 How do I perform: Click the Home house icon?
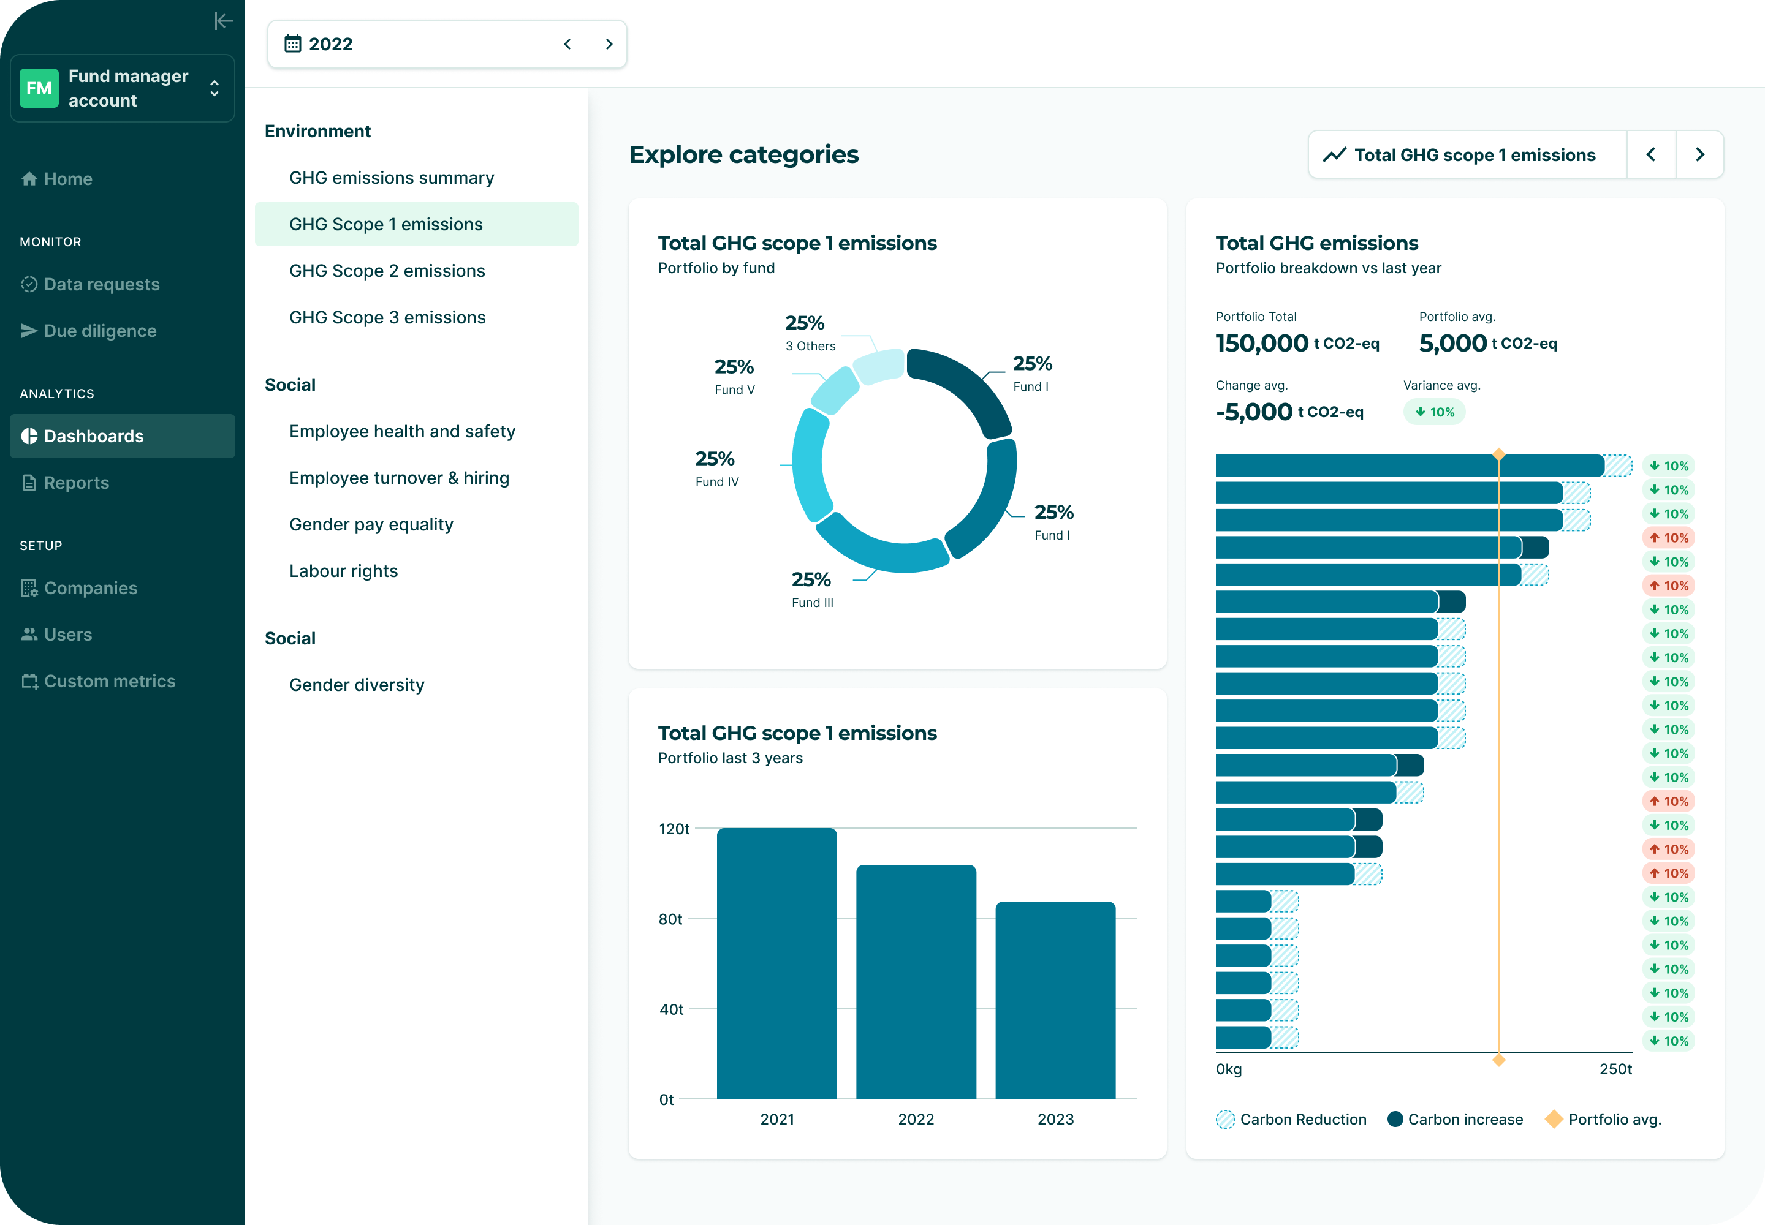point(29,179)
